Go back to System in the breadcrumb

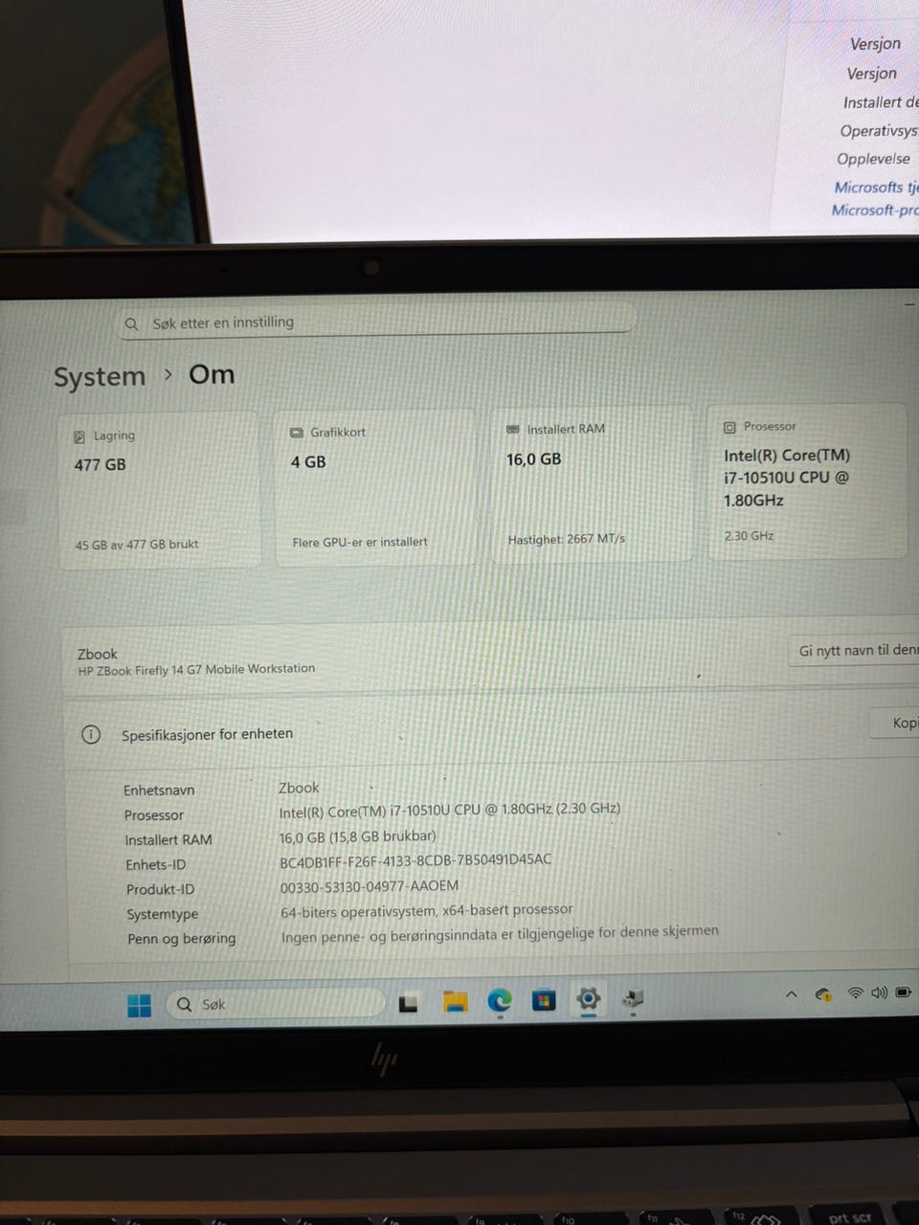(x=100, y=377)
